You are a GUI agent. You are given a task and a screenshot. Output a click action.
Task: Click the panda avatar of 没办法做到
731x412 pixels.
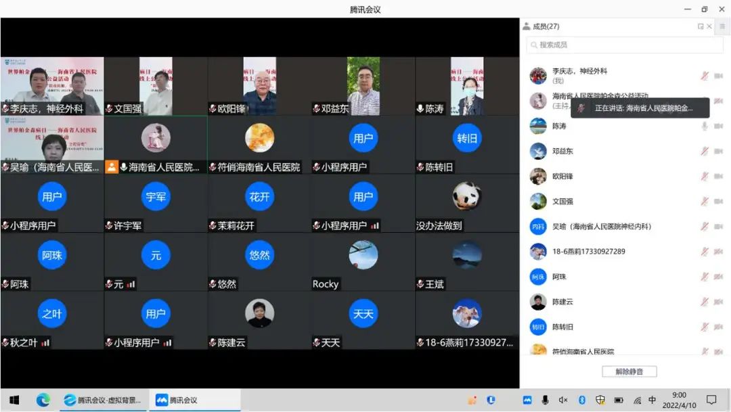point(466,196)
